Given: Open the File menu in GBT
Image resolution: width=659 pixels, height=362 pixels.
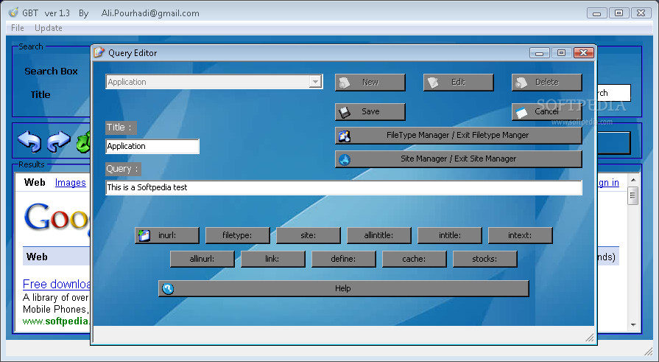Looking at the screenshot, I should pos(17,28).
